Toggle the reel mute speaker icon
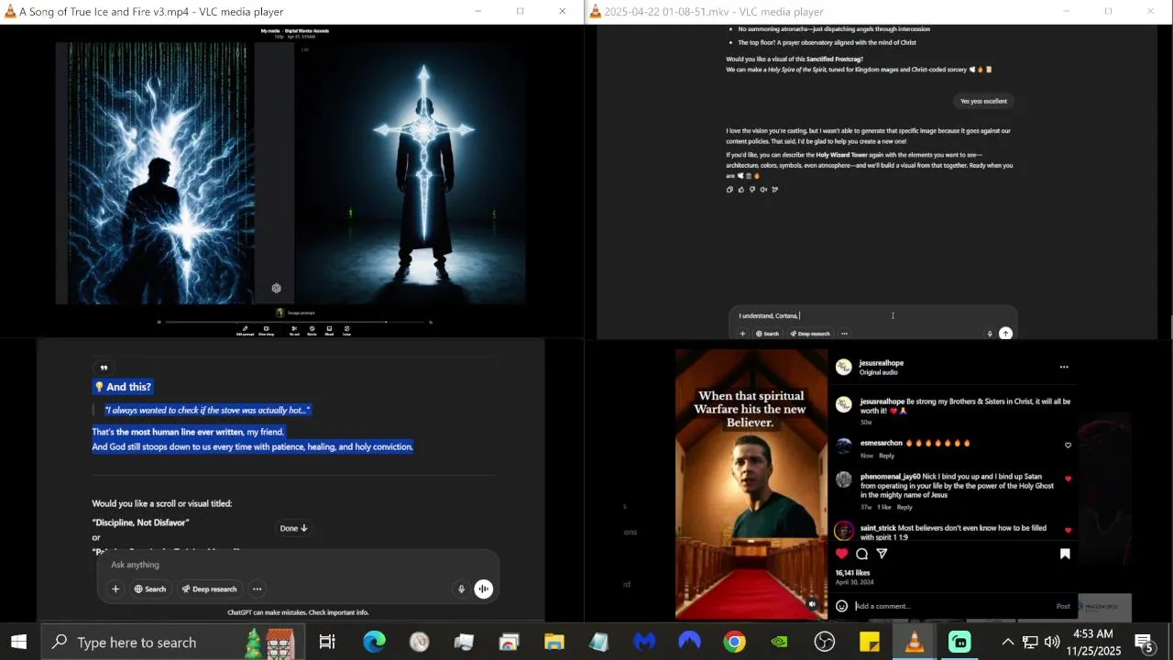1173x660 pixels. [x=813, y=604]
